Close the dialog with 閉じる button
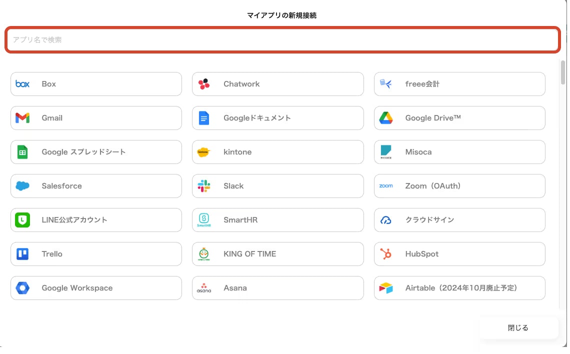 coord(518,328)
